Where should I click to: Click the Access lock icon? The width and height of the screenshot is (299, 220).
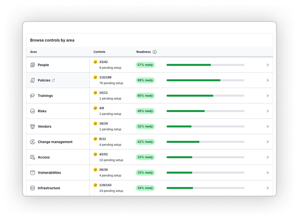coord(32,157)
